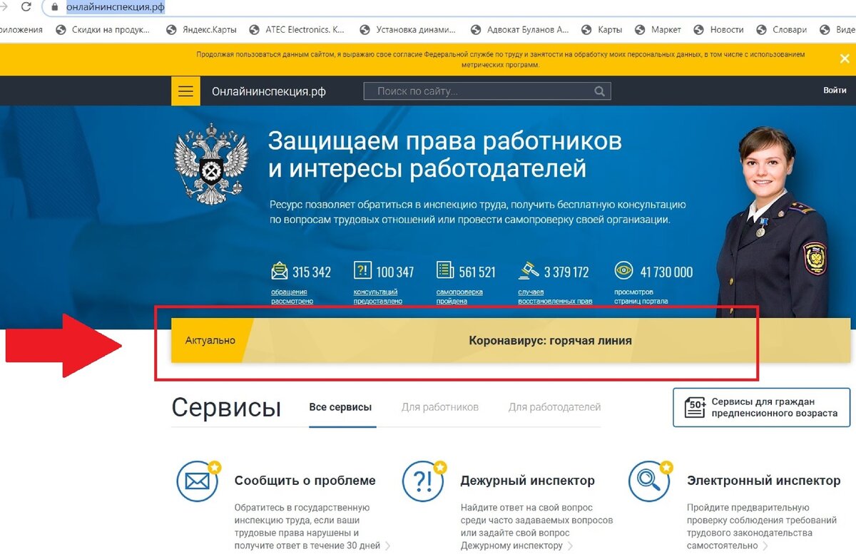Click the Актуально label
The image size is (856, 554).
[210, 340]
